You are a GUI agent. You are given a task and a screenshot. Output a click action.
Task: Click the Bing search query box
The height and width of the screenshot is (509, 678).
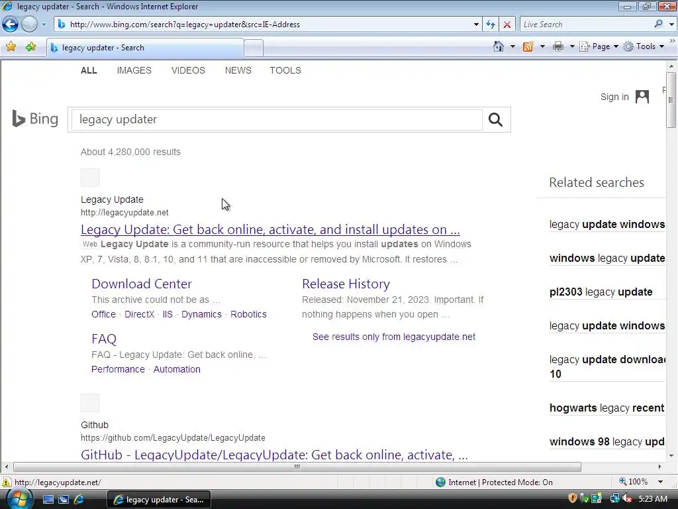[x=277, y=119]
